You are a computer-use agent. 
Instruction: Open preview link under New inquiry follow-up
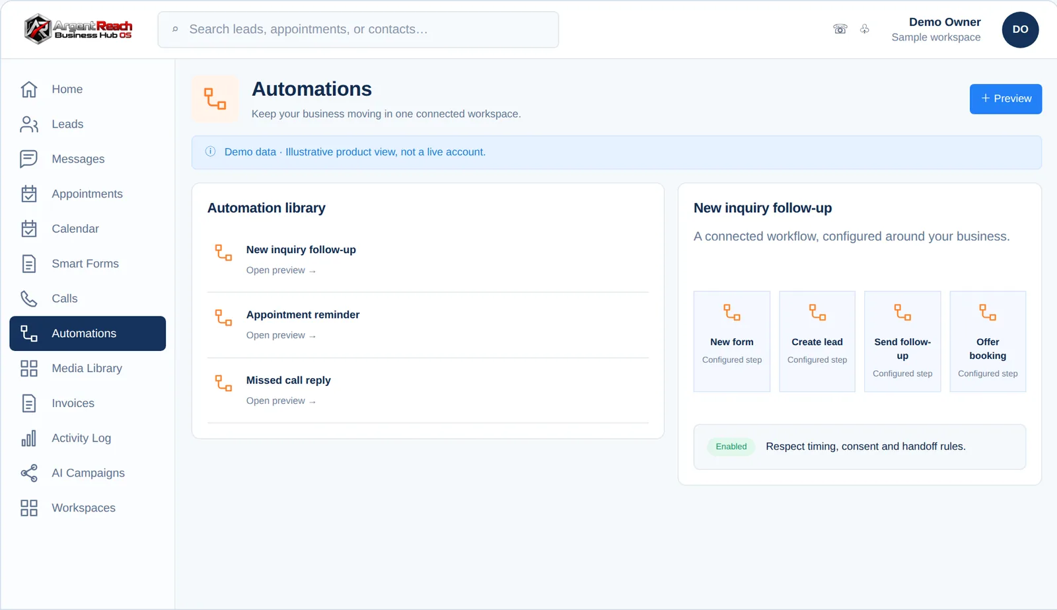point(281,270)
